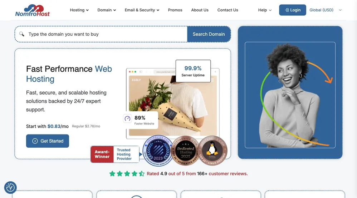Click the Dedicated Hosting 2025 badge

coord(185,151)
